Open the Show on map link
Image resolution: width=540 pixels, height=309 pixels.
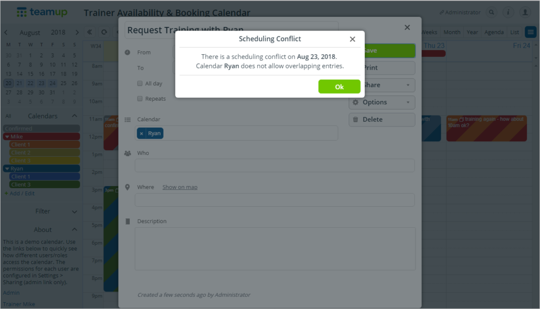point(179,187)
